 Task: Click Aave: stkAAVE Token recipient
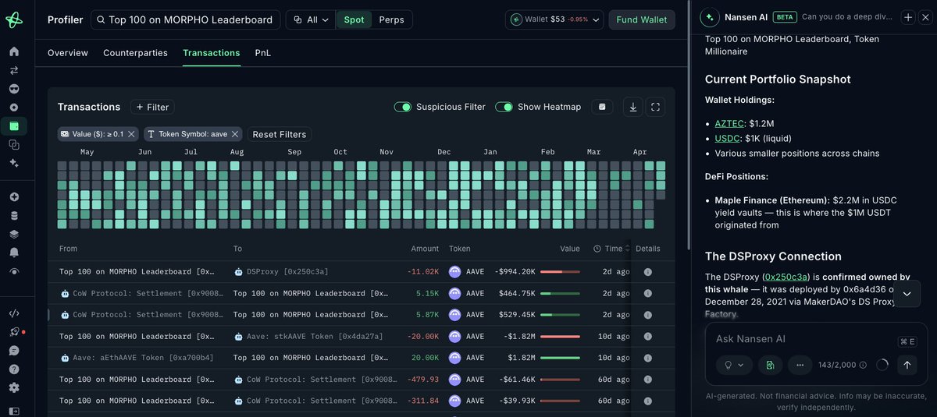[308, 337]
